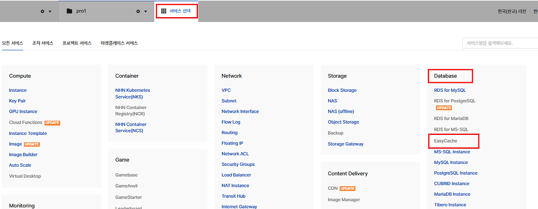Open MS-SQL Instance service
This screenshot has height=209, width=538.
click(452, 152)
